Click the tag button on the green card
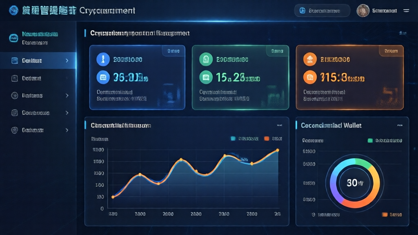Image resolution: width=418 pixels, height=235 pixels. tap(277, 51)
